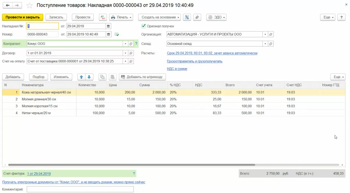The width and height of the screenshot is (350, 193).
Task: Toggle the Оригинал получен checkbox
Action: (x=143, y=26)
